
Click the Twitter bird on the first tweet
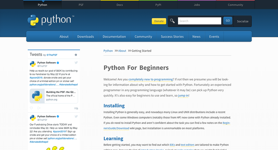coord(76,62)
